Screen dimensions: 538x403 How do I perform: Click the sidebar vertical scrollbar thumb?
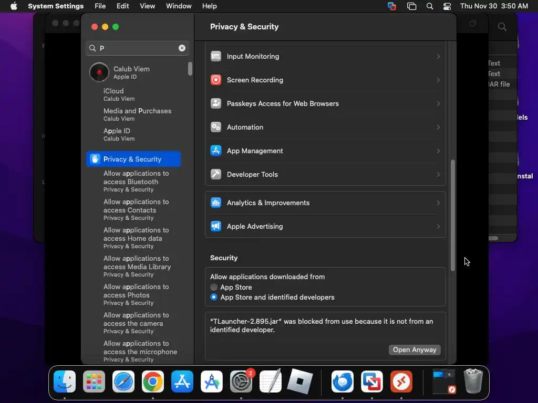[190, 69]
